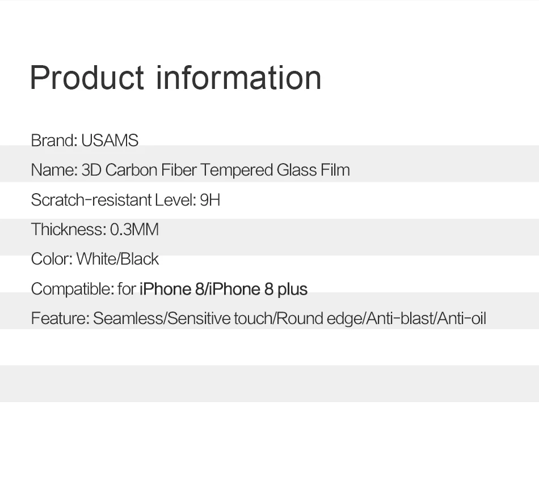Select the Thickness label
539x477 pixels.
[69, 229]
